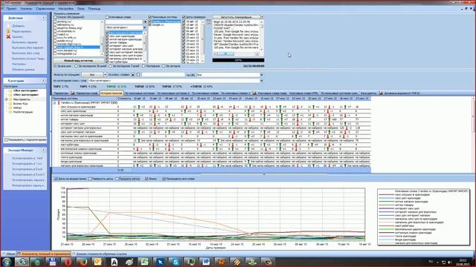This screenshot has width=476, height=267.
Task: Toggle the Даты проверки checkbox
Action: point(184,17)
